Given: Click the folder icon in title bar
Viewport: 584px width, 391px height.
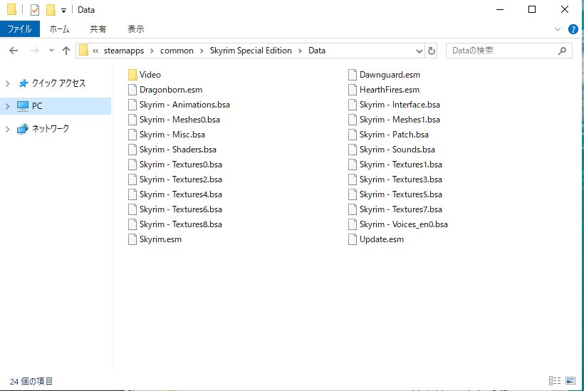Looking at the screenshot, I should coord(11,10).
